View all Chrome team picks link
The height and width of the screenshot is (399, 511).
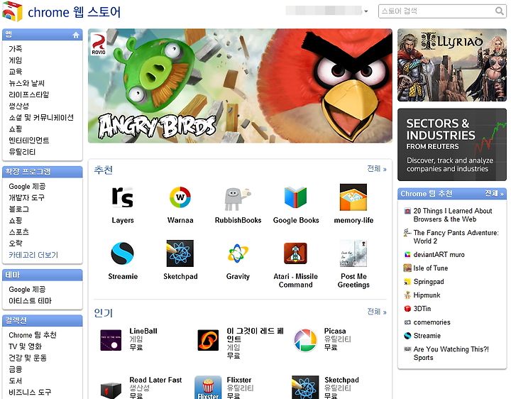click(x=495, y=193)
